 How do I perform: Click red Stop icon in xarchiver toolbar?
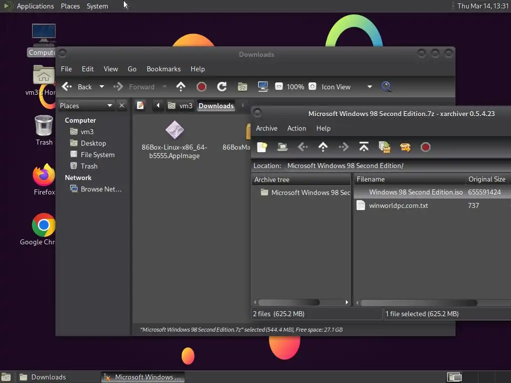coord(425,147)
